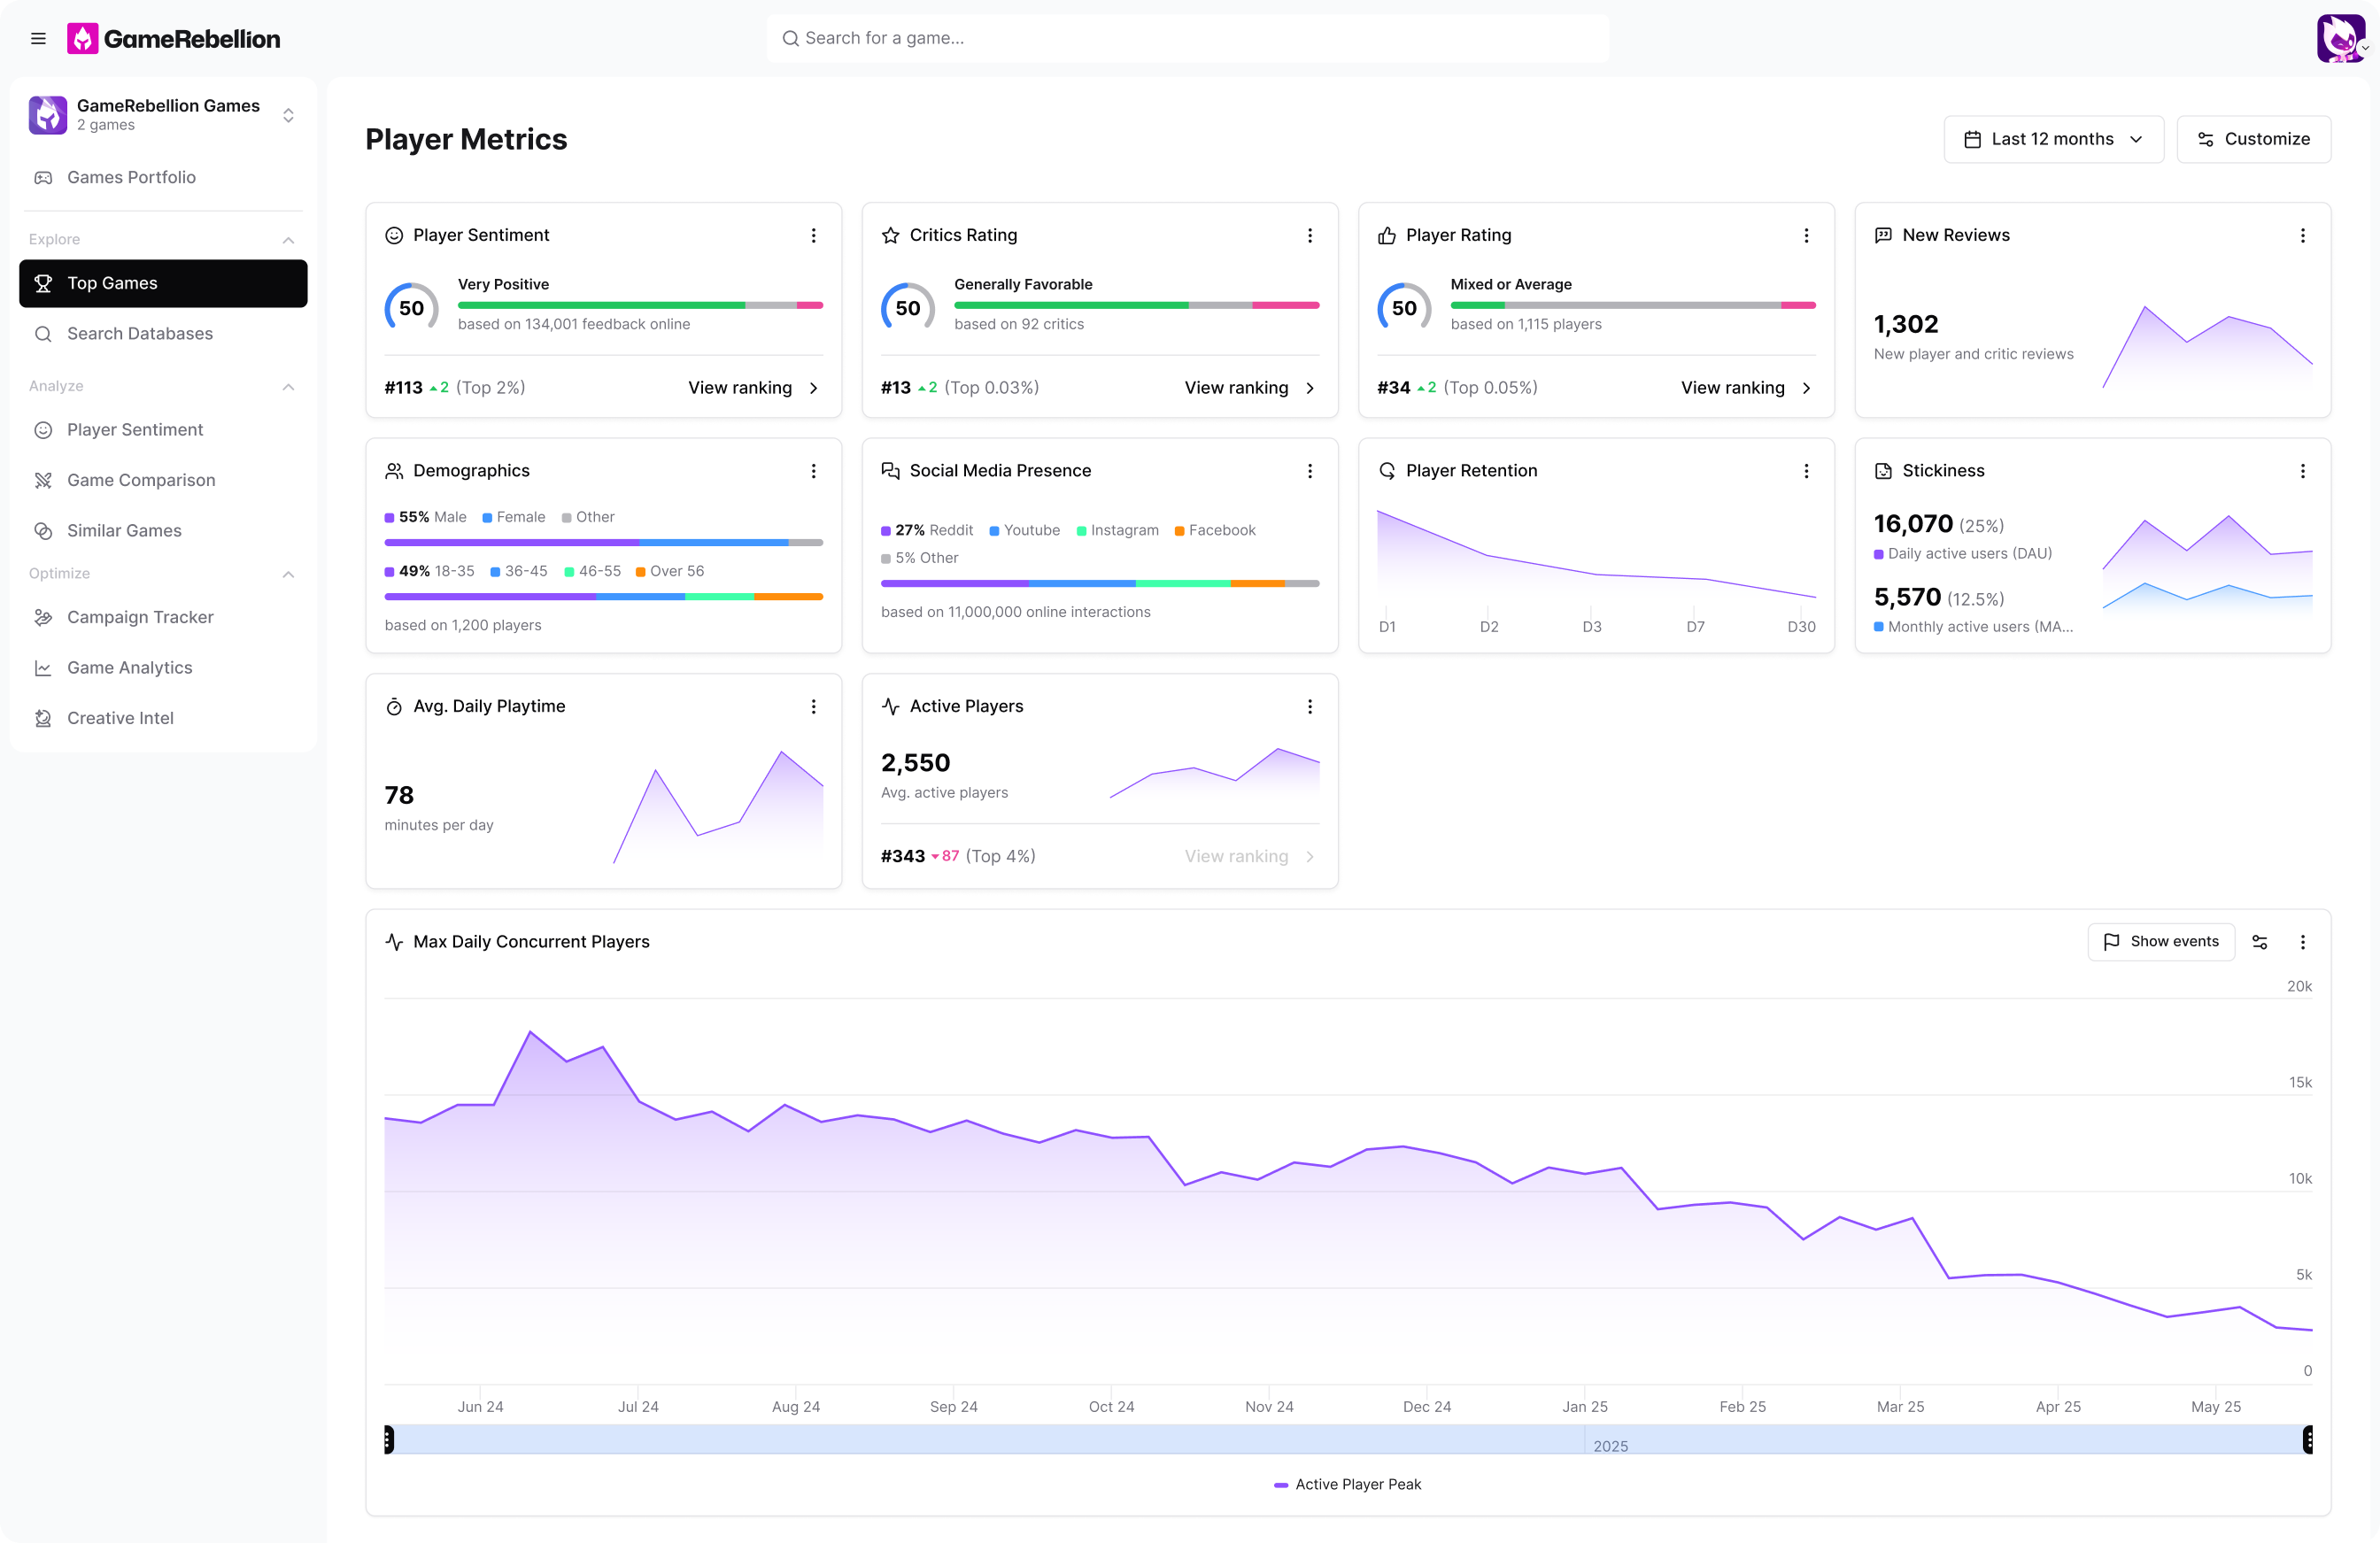Image resolution: width=2380 pixels, height=1543 pixels.
Task: Click in the game search field
Action: tap(1188, 38)
